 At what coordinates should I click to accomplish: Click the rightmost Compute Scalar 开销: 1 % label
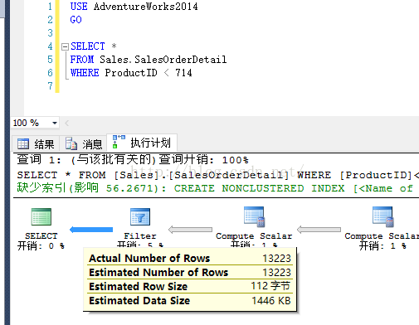pyautogui.click(x=382, y=241)
